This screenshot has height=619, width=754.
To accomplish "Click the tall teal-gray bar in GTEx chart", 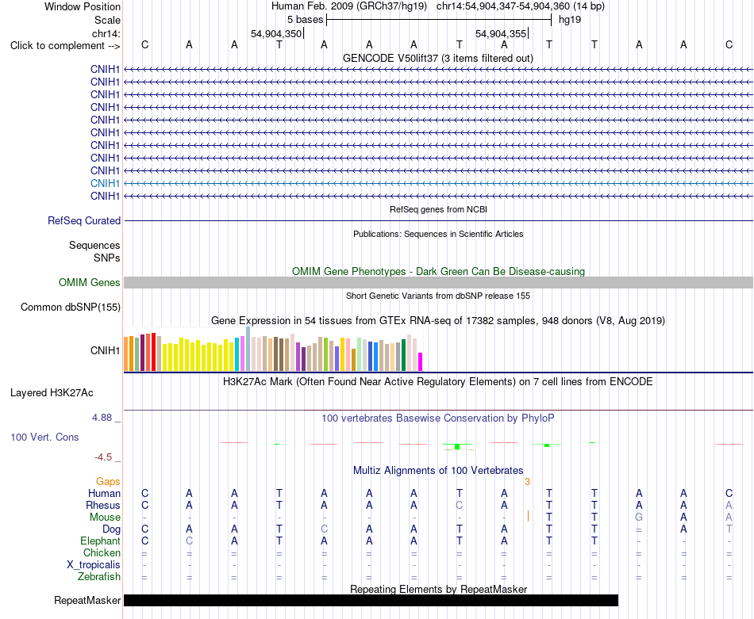I will pos(248,349).
